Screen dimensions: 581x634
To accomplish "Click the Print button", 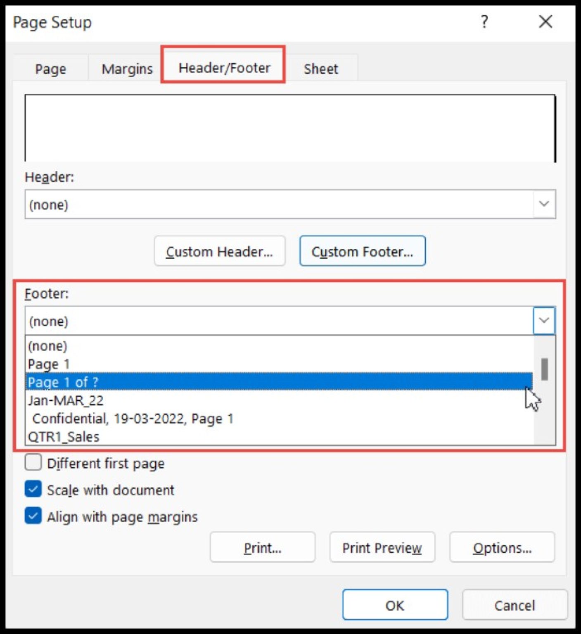I will [262, 547].
